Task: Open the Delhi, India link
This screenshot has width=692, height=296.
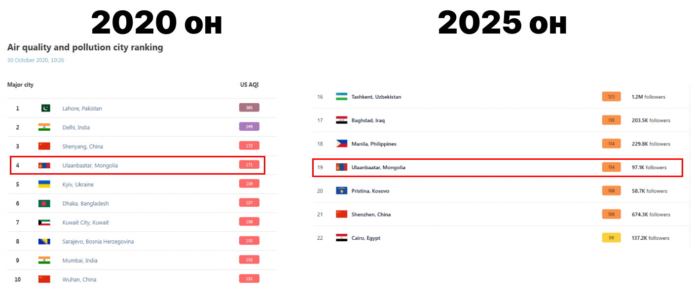Action: tap(76, 127)
